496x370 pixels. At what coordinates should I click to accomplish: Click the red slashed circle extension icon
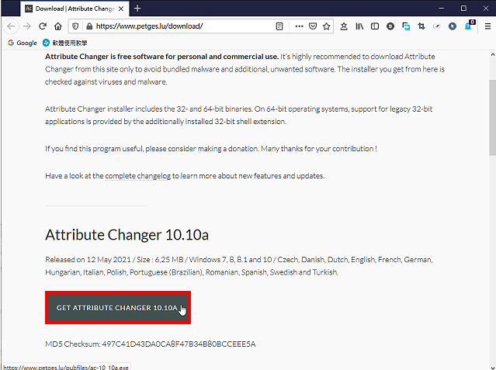point(437,26)
